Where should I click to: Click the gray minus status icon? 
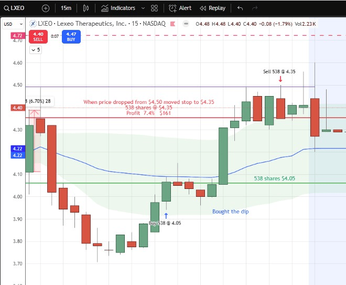pyautogui.click(x=186, y=24)
